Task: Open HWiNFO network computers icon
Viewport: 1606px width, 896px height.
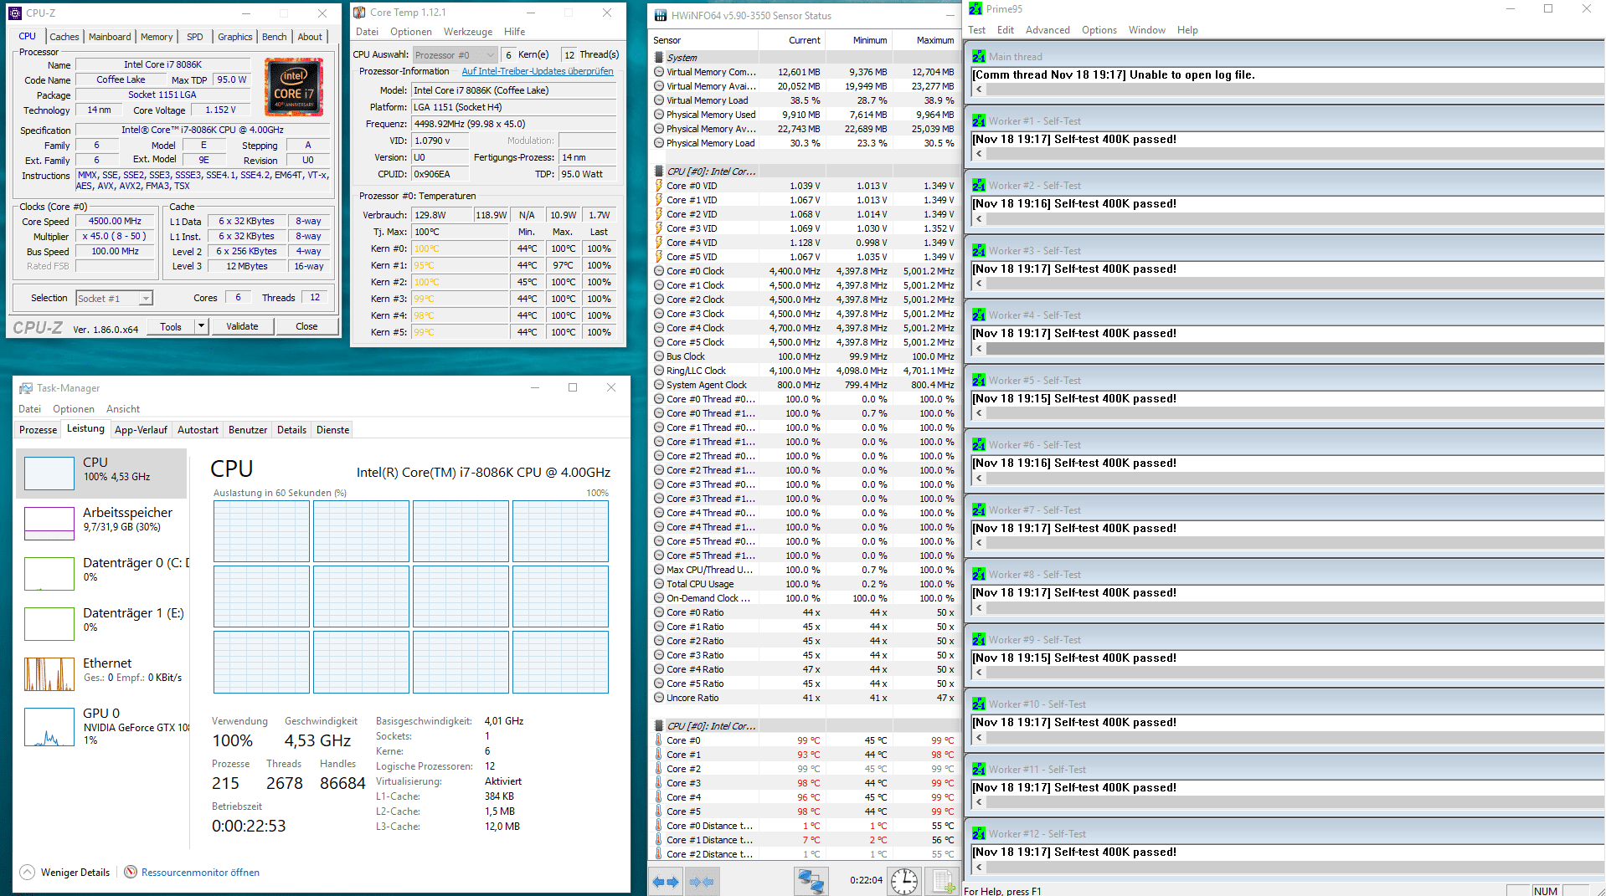Action: 811,881
